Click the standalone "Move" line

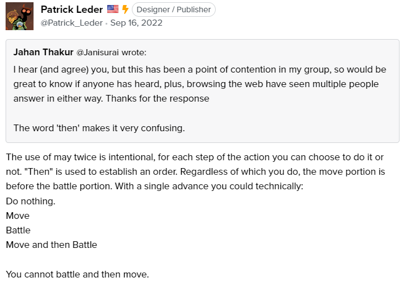pyautogui.click(x=18, y=216)
